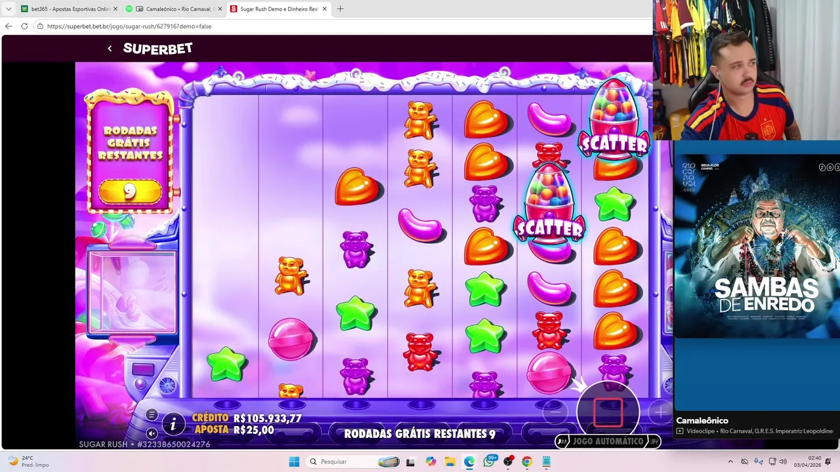Close the Sugar Rush browser tab
Image resolution: width=840 pixels, height=472 pixels.
pyautogui.click(x=324, y=9)
